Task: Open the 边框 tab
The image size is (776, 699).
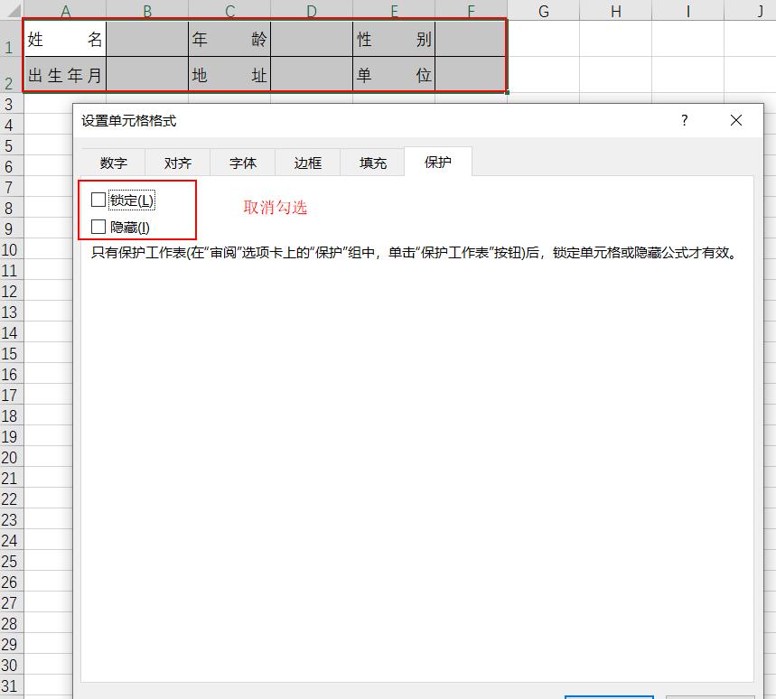Action: [308, 163]
